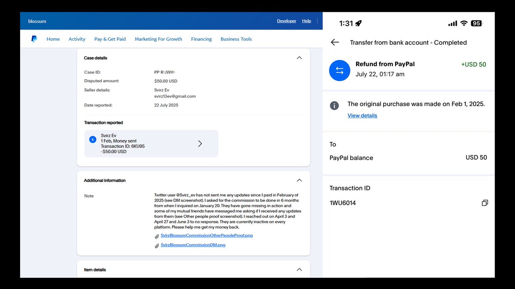This screenshot has height=289, width=515.
Task: Click paperclip icon beside SvirzBlossumCommissionOtherPeopleProof.png
Action: point(157,236)
